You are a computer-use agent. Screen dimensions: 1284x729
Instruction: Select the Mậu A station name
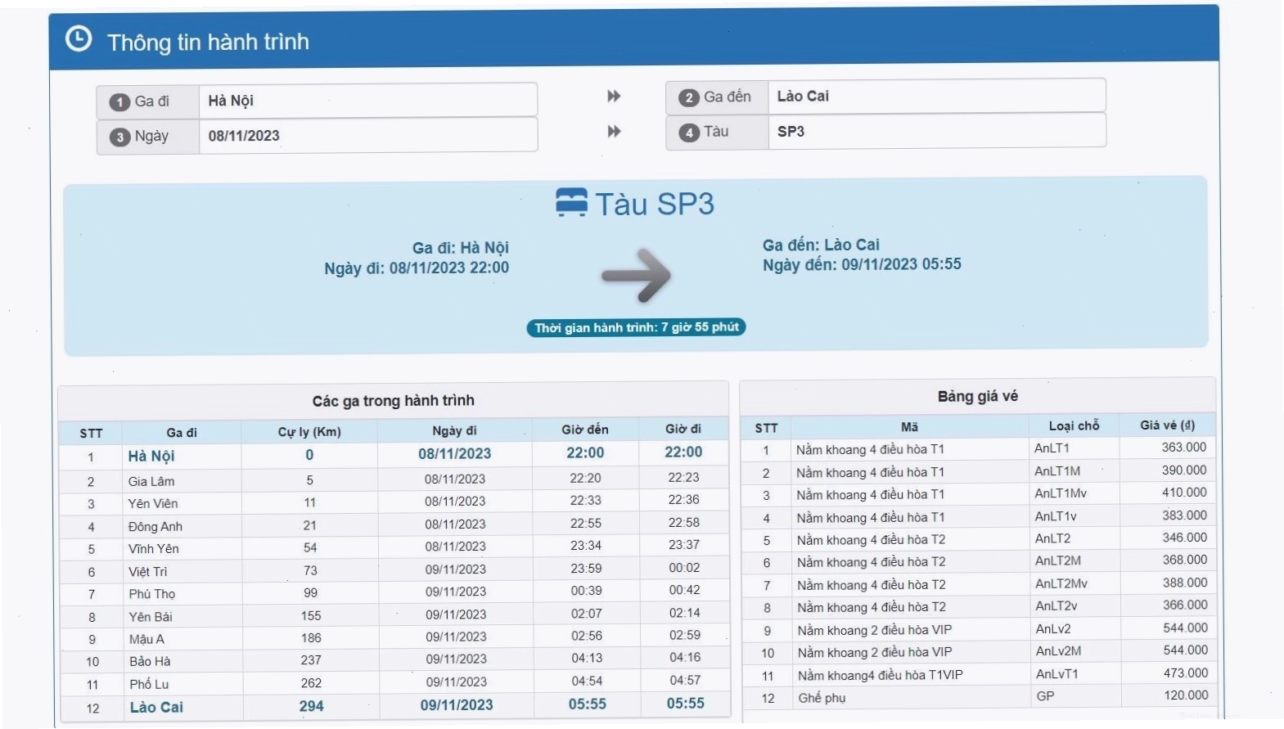146,639
